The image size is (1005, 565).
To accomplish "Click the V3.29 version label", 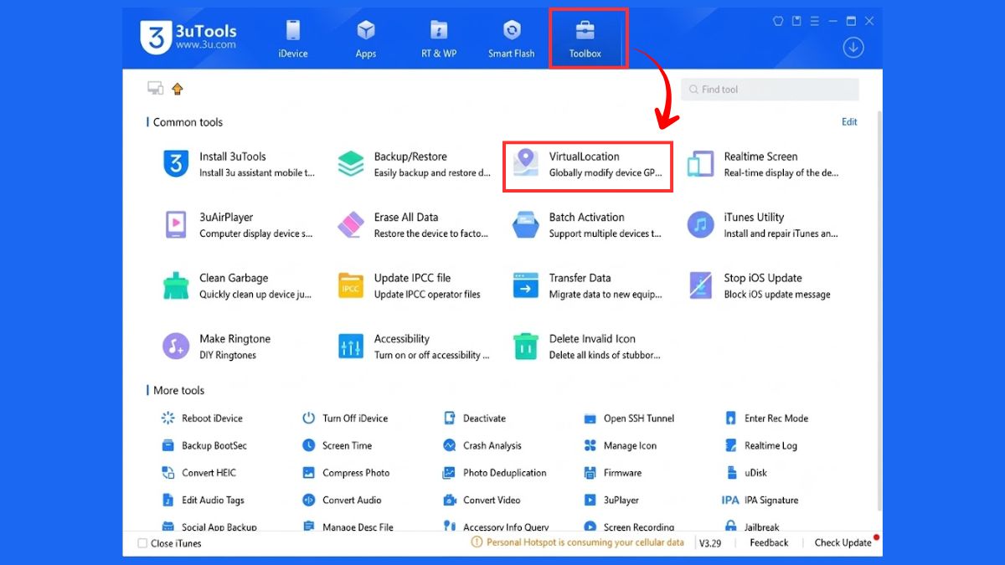I will 710,542.
